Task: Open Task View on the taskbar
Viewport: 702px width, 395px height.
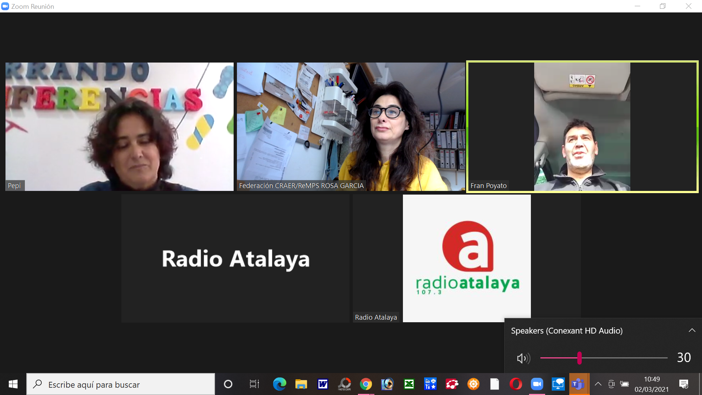Action: click(x=254, y=384)
